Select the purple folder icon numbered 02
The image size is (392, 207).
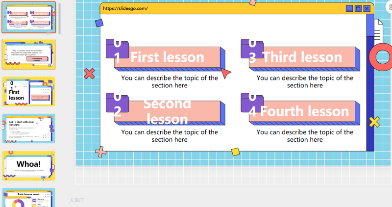(117, 103)
